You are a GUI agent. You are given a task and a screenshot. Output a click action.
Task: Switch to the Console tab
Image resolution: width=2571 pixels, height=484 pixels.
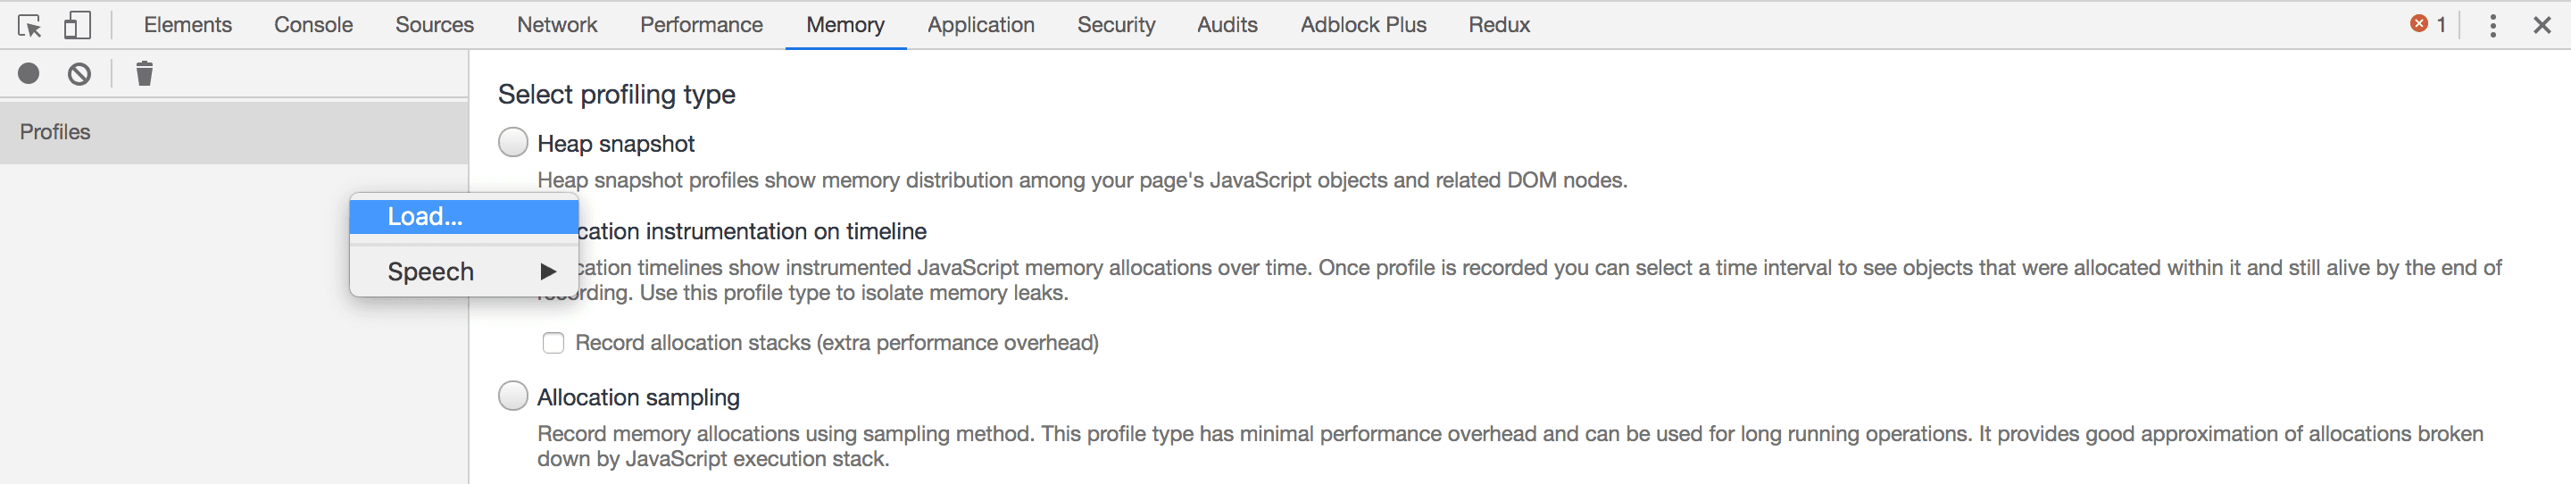pyautogui.click(x=313, y=25)
